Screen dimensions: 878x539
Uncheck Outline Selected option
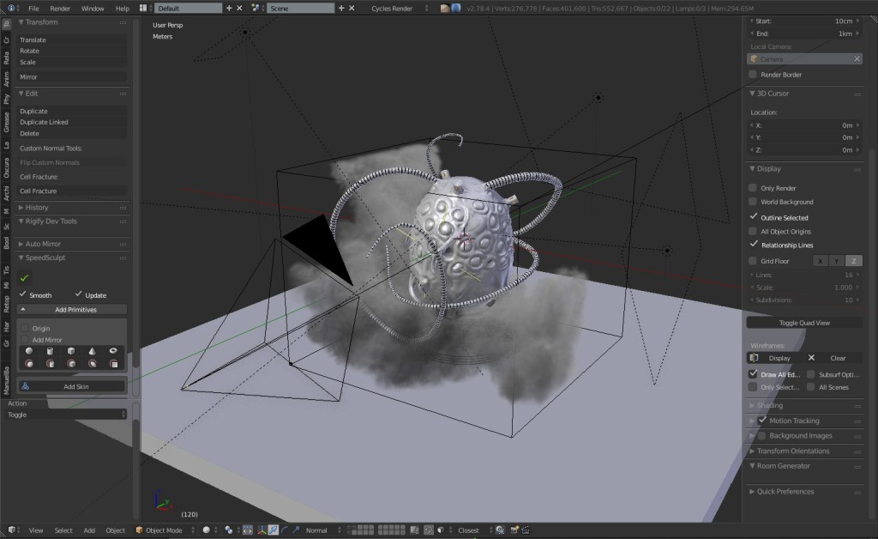(x=753, y=217)
